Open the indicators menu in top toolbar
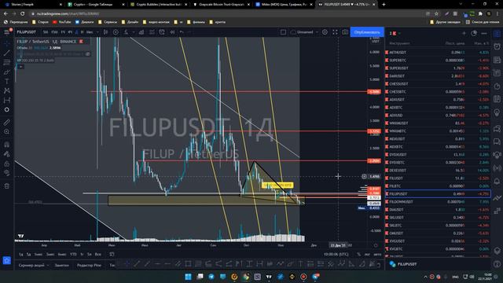The width and height of the screenshot is (503, 283). (126, 32)
